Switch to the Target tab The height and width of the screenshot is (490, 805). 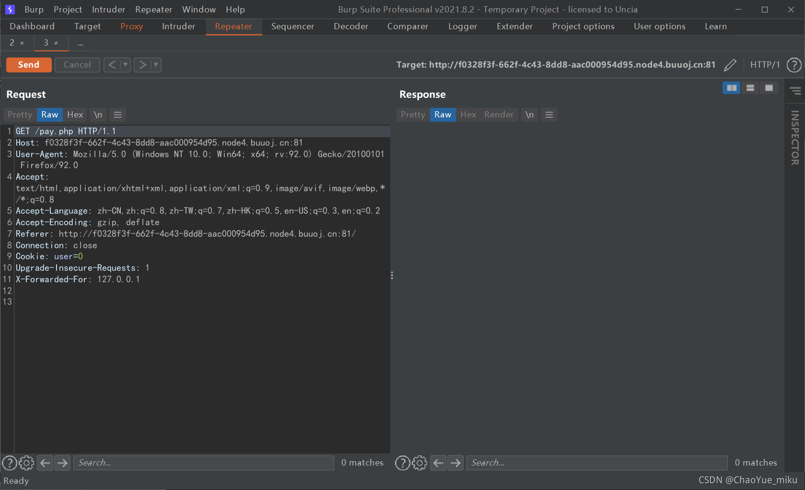click(87, 26)
